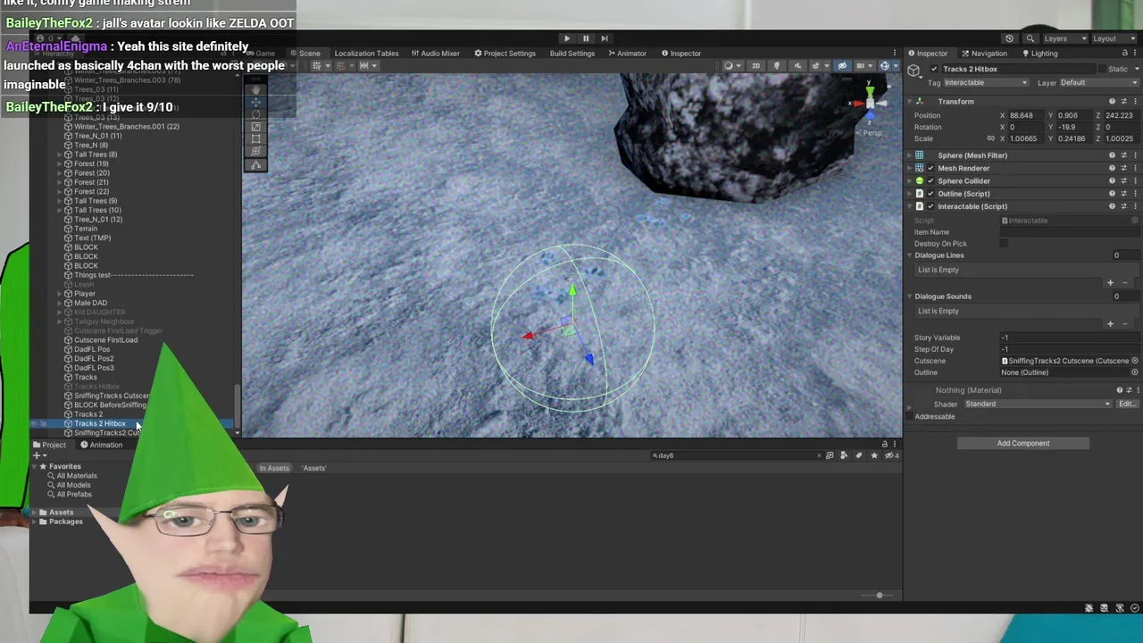The height and width of the screenshot is (643, 1143).
Task: Open the global Search magnifier icon
Action: (1030, 38)
